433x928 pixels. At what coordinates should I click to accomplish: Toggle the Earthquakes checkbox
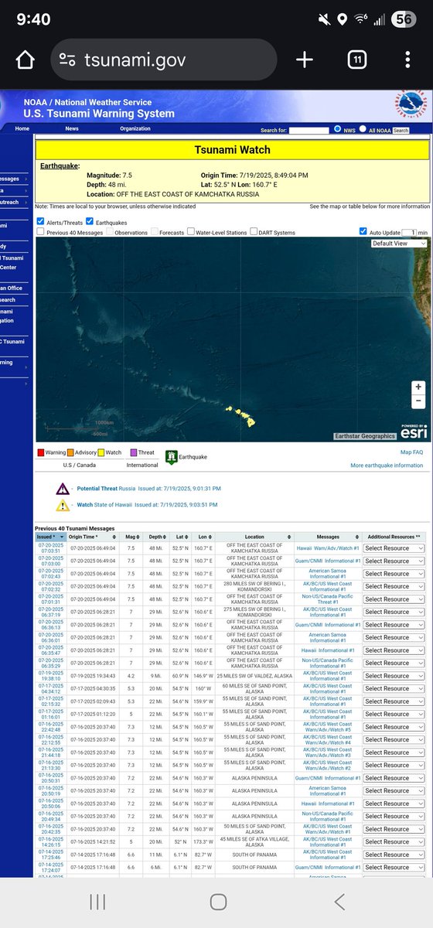[x=90, y=221]
